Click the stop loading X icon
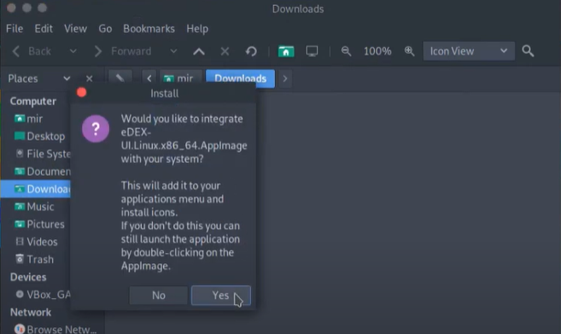561x334 pixels. click(225, 51)
